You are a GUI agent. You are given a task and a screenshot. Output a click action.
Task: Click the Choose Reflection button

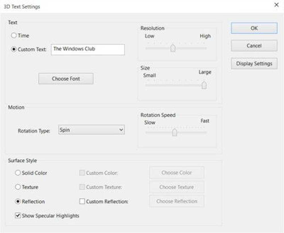(177, 201)
